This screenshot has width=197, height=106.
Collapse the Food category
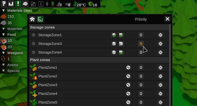coord(4,35)
